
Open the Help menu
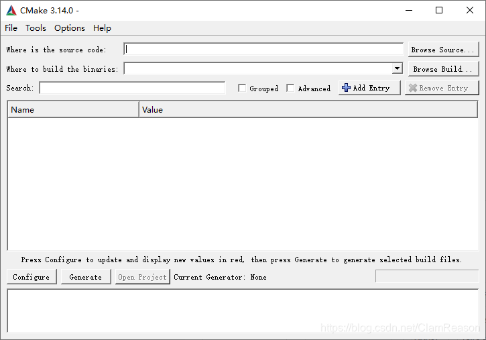(102, 28)
